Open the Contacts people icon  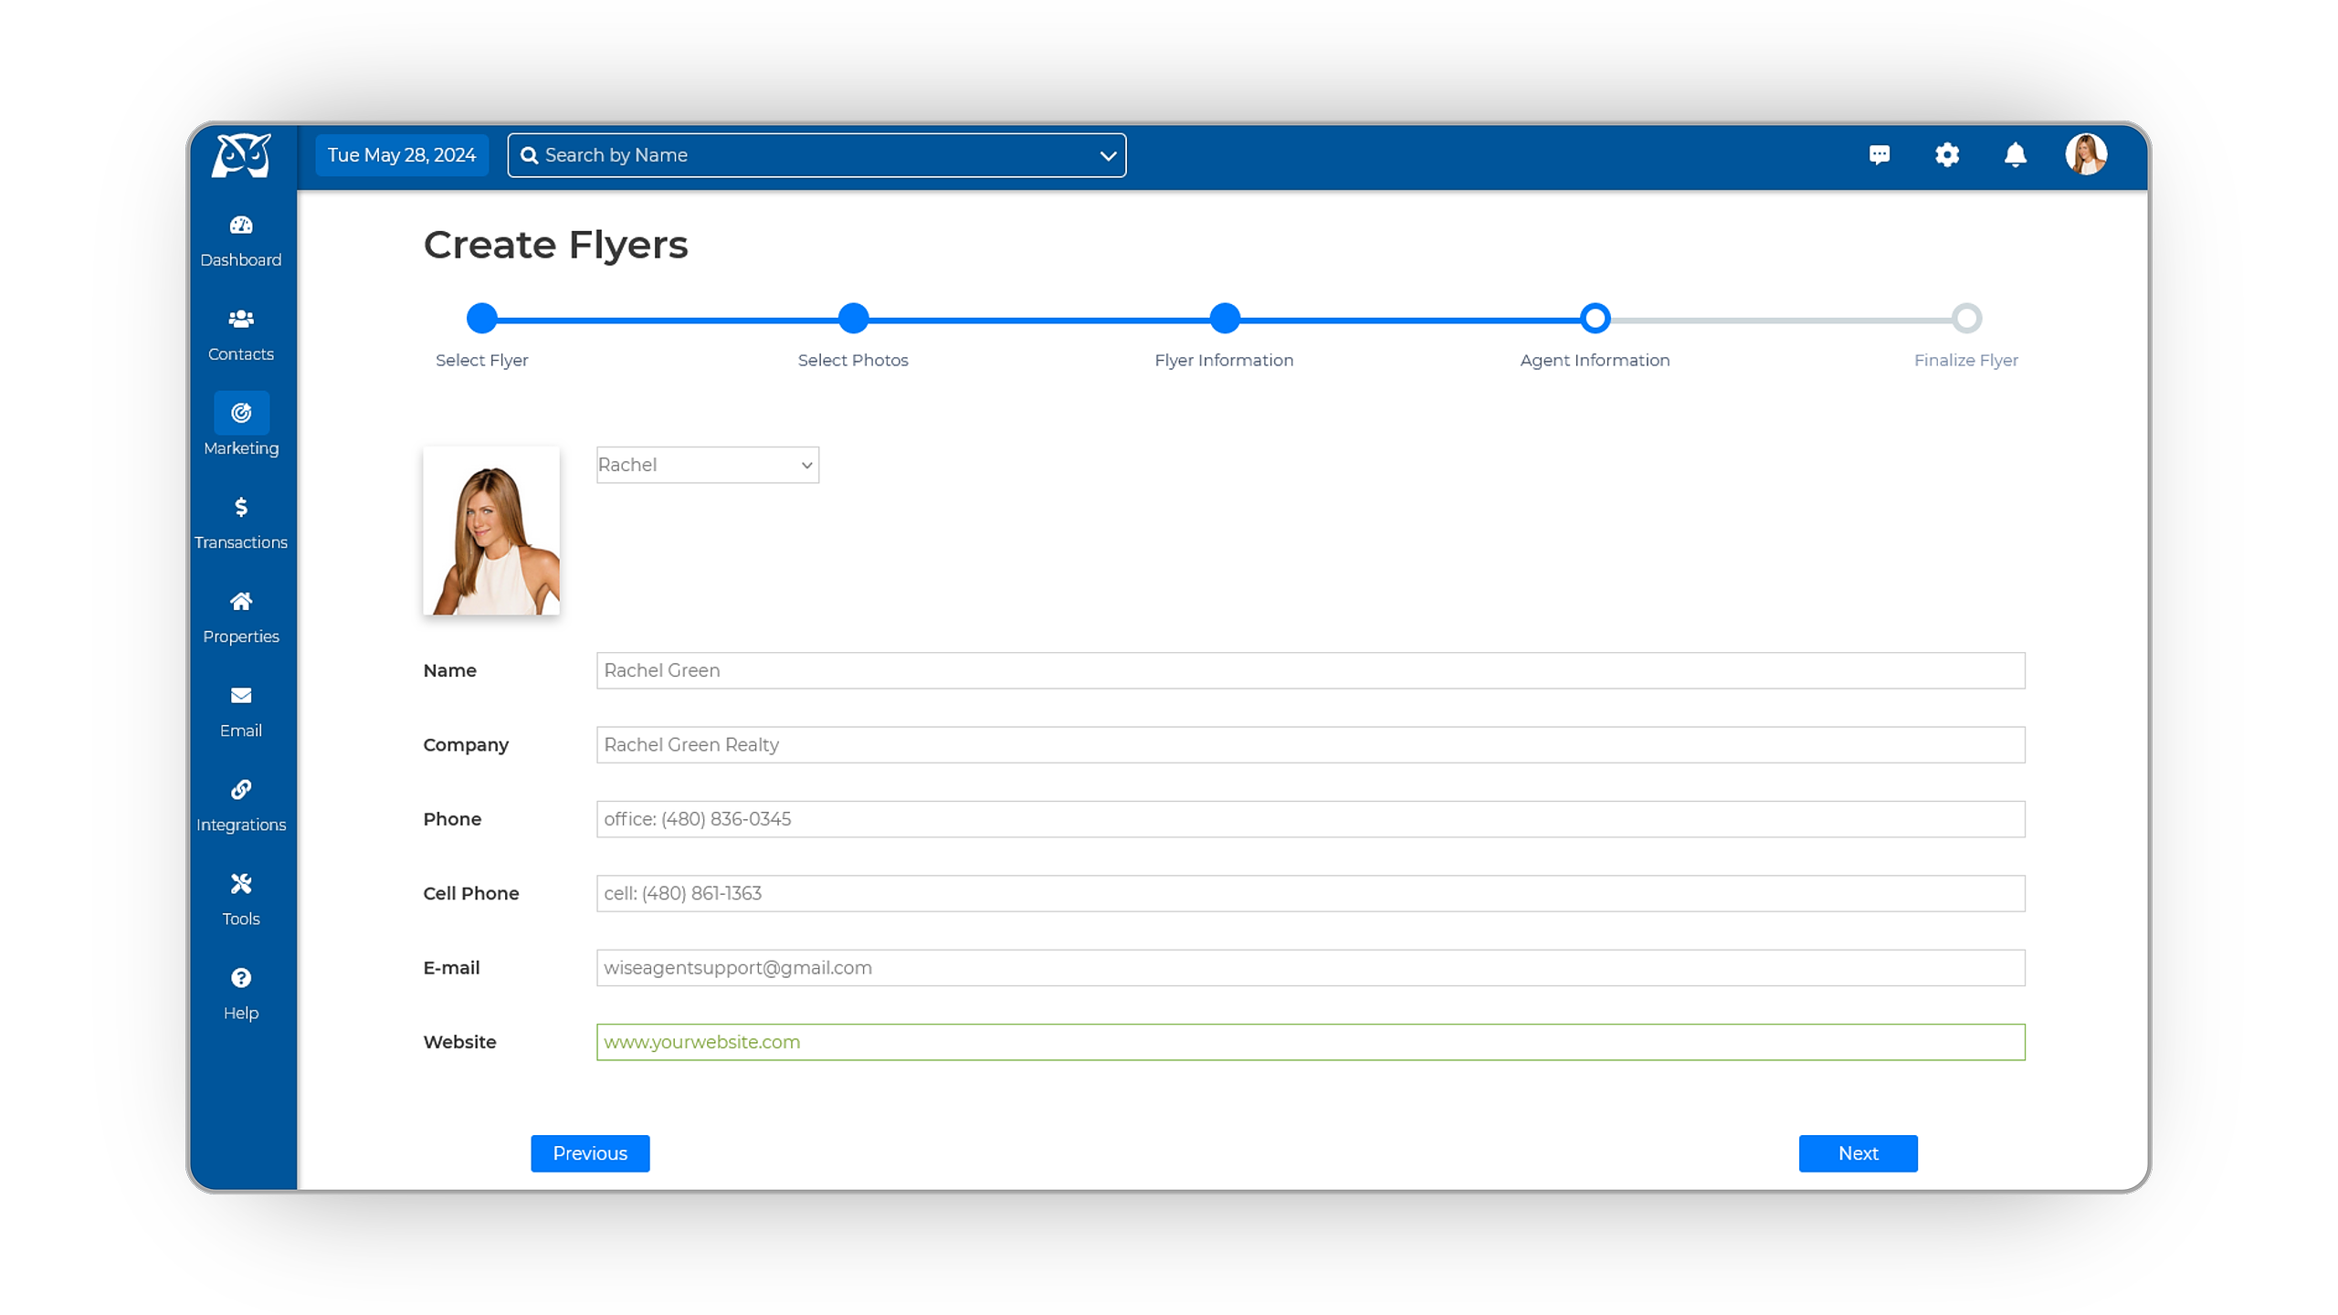241,319
